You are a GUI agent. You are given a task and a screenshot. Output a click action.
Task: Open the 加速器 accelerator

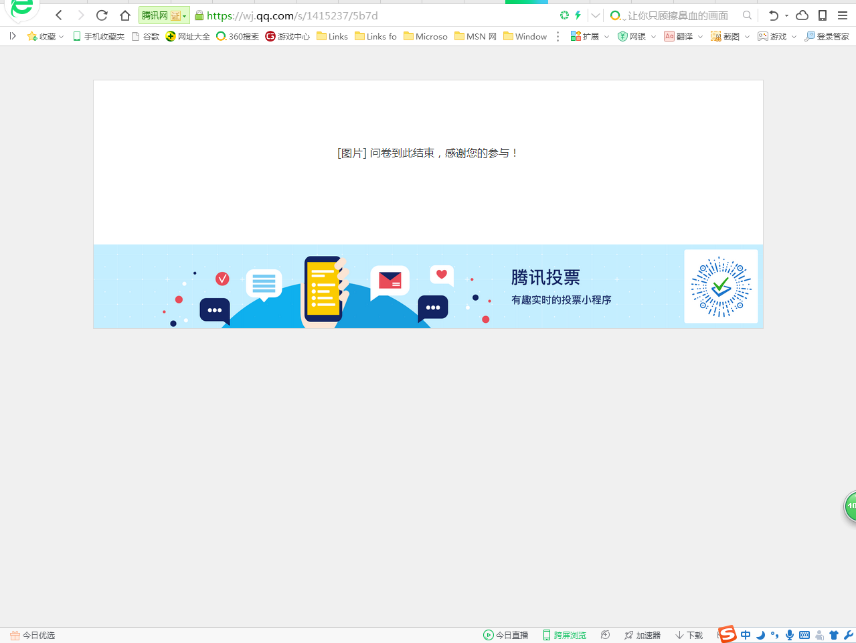pyautogui.click(x=643, y=635)
